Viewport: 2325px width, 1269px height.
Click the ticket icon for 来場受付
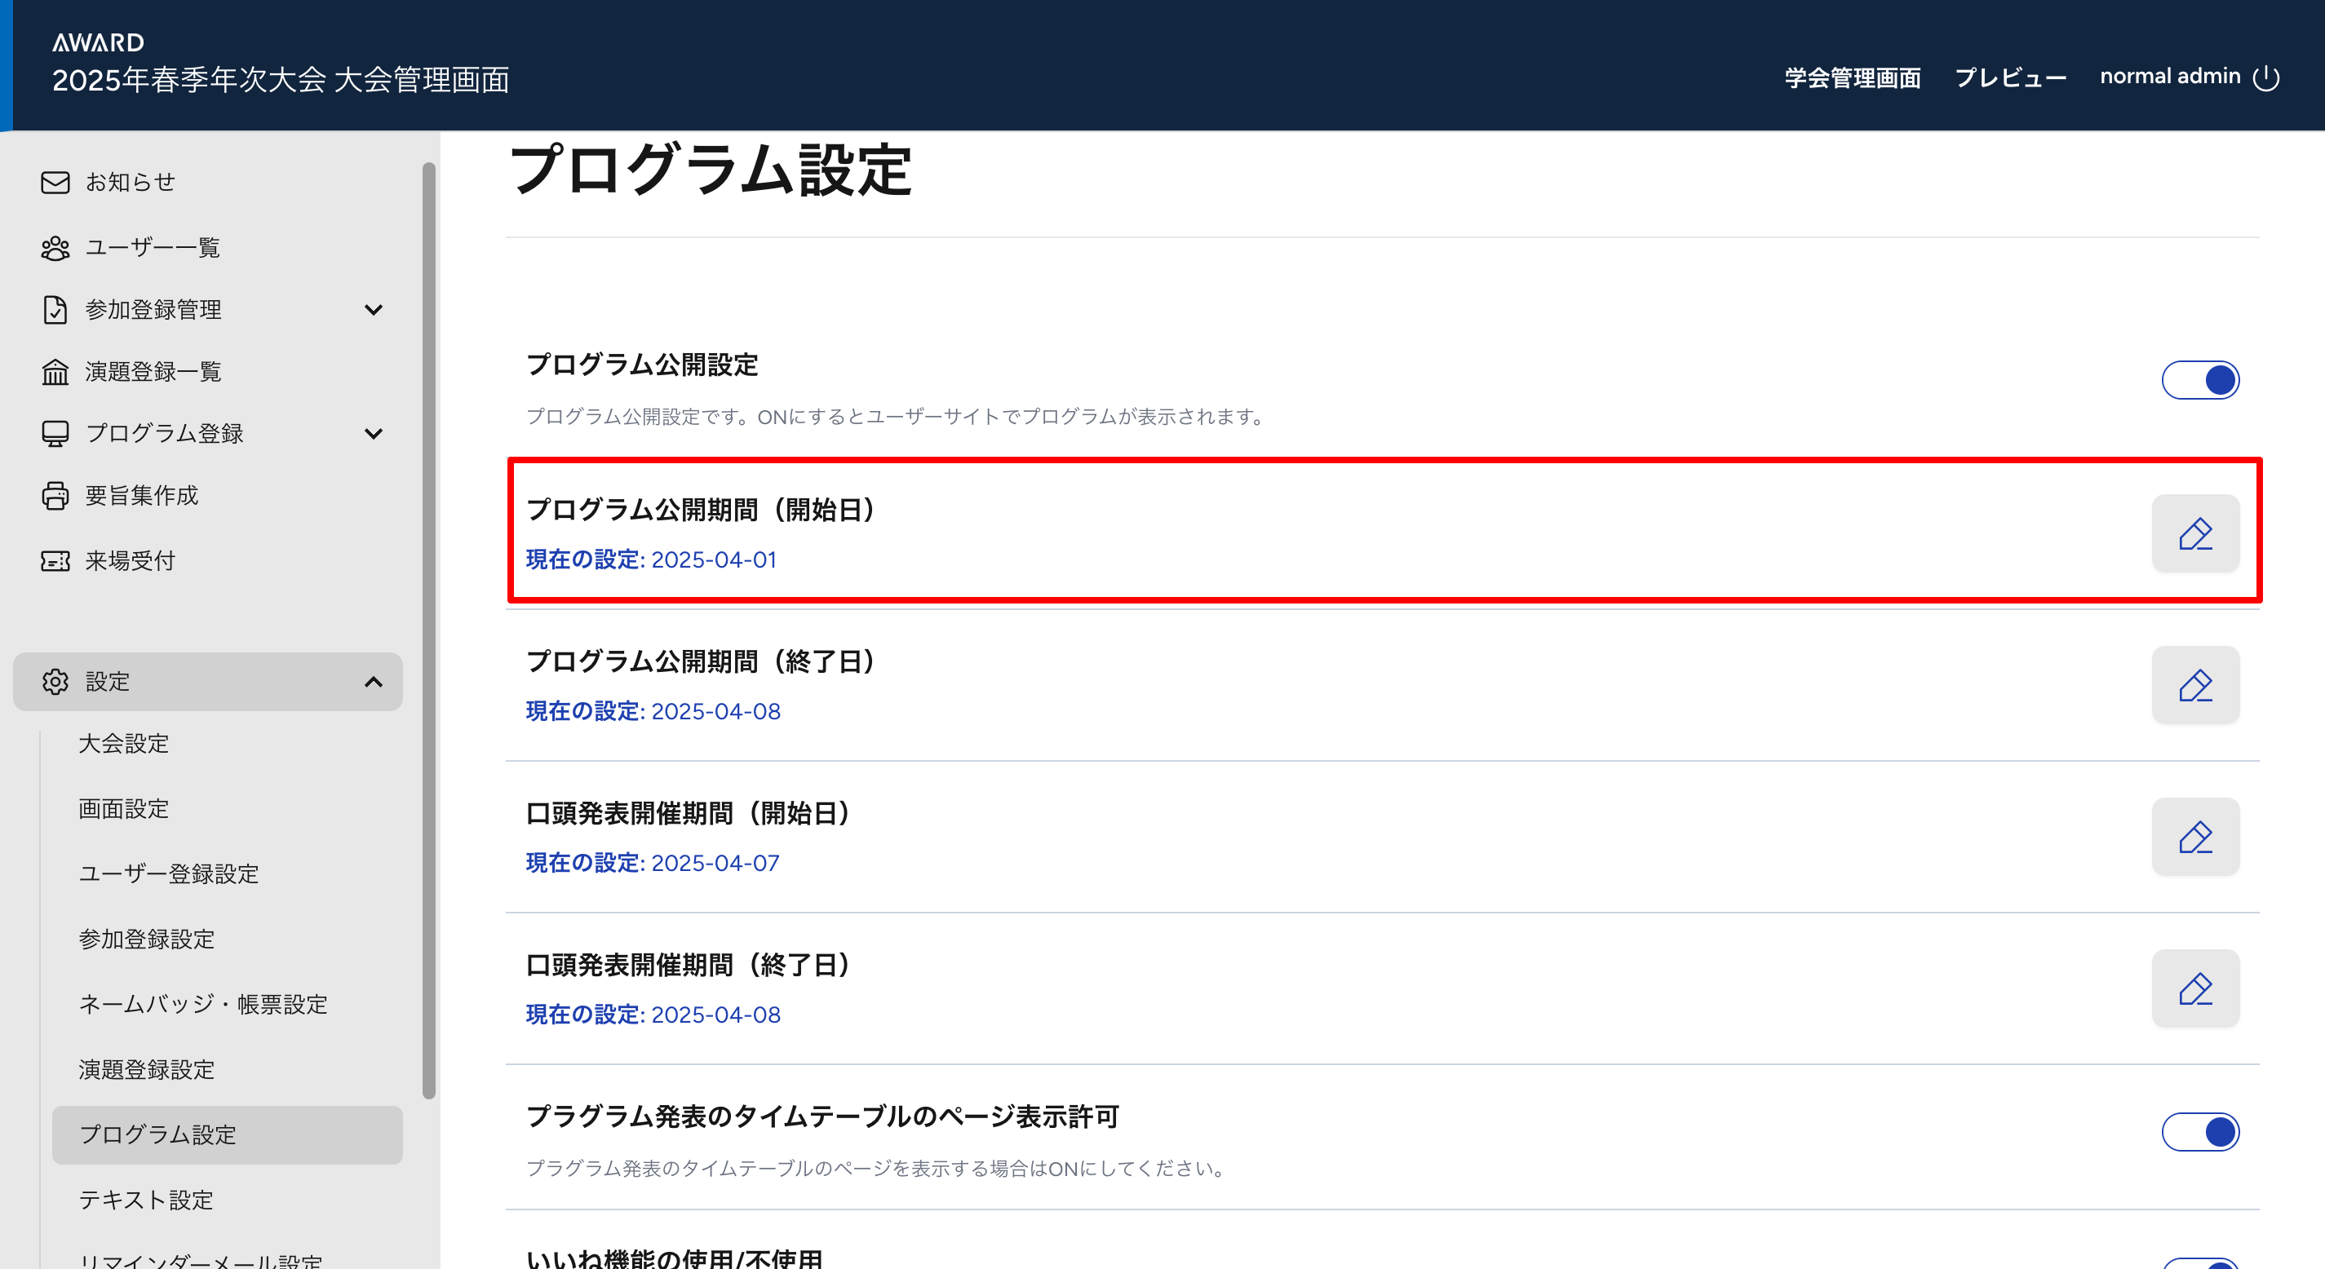(x=55, y=561)
